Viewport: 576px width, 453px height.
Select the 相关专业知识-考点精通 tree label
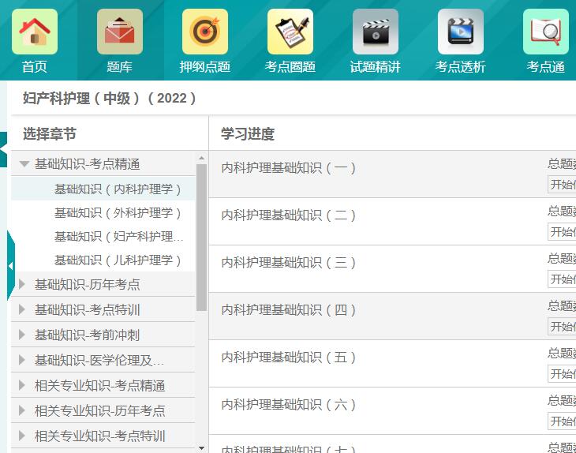(100, 386)
